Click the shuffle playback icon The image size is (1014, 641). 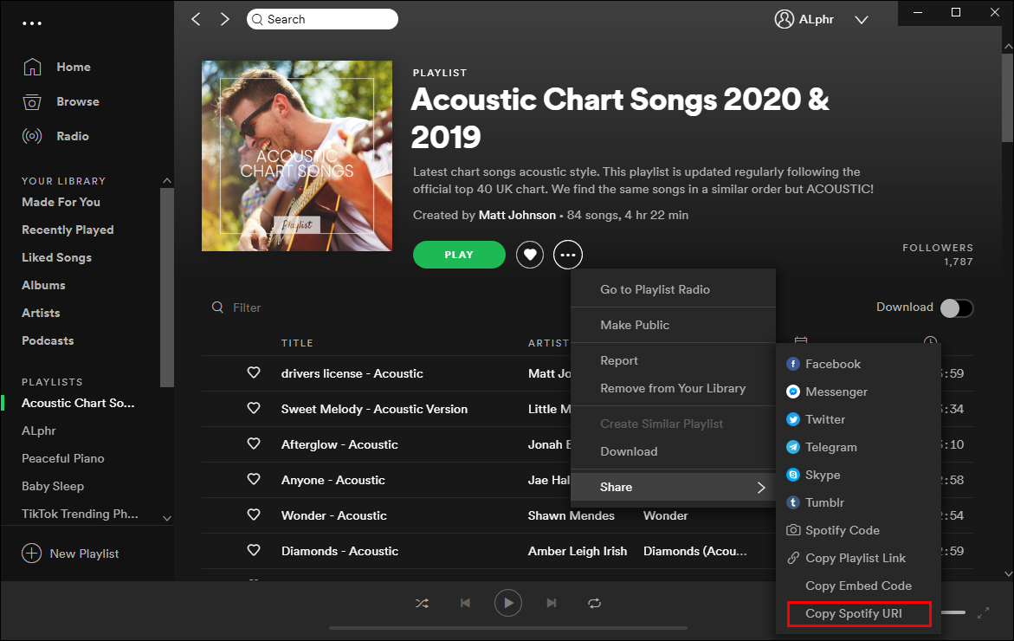tap(422, 603)
